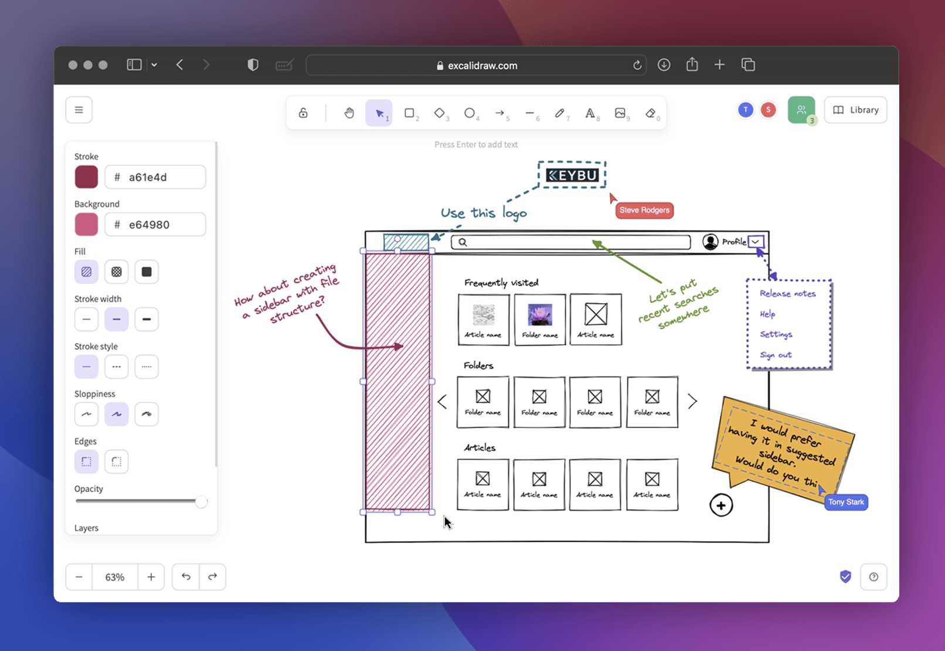Click the zoom in plus button
The image size is (945, 651).
point(151,577)
